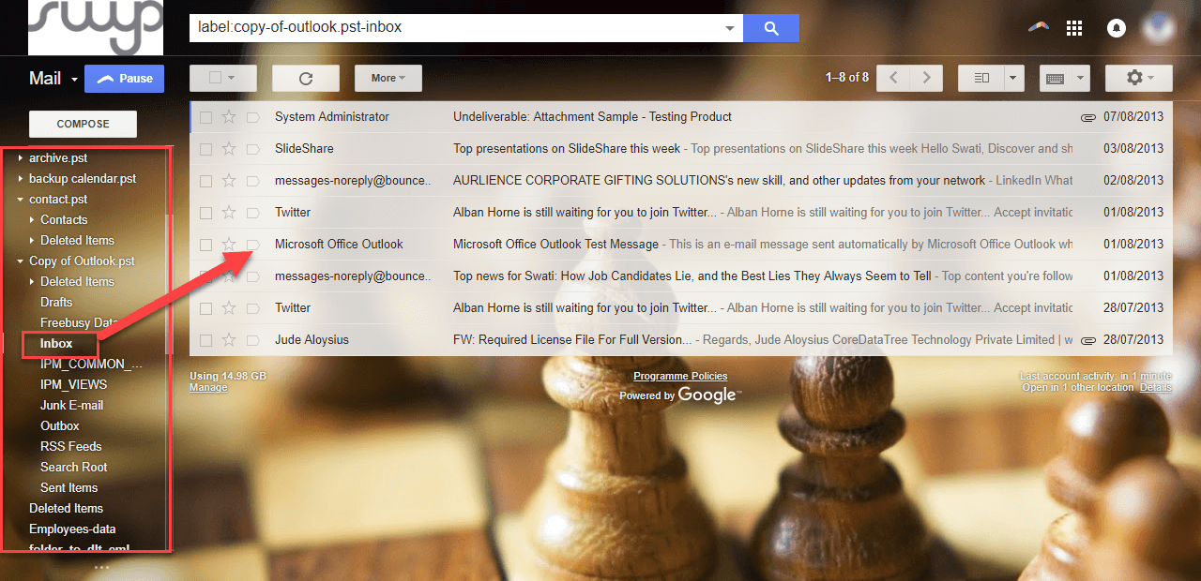Open the Outbox label
This screenshot has height=581, width=1201.
pyautogui.click(x=60, y=426)
